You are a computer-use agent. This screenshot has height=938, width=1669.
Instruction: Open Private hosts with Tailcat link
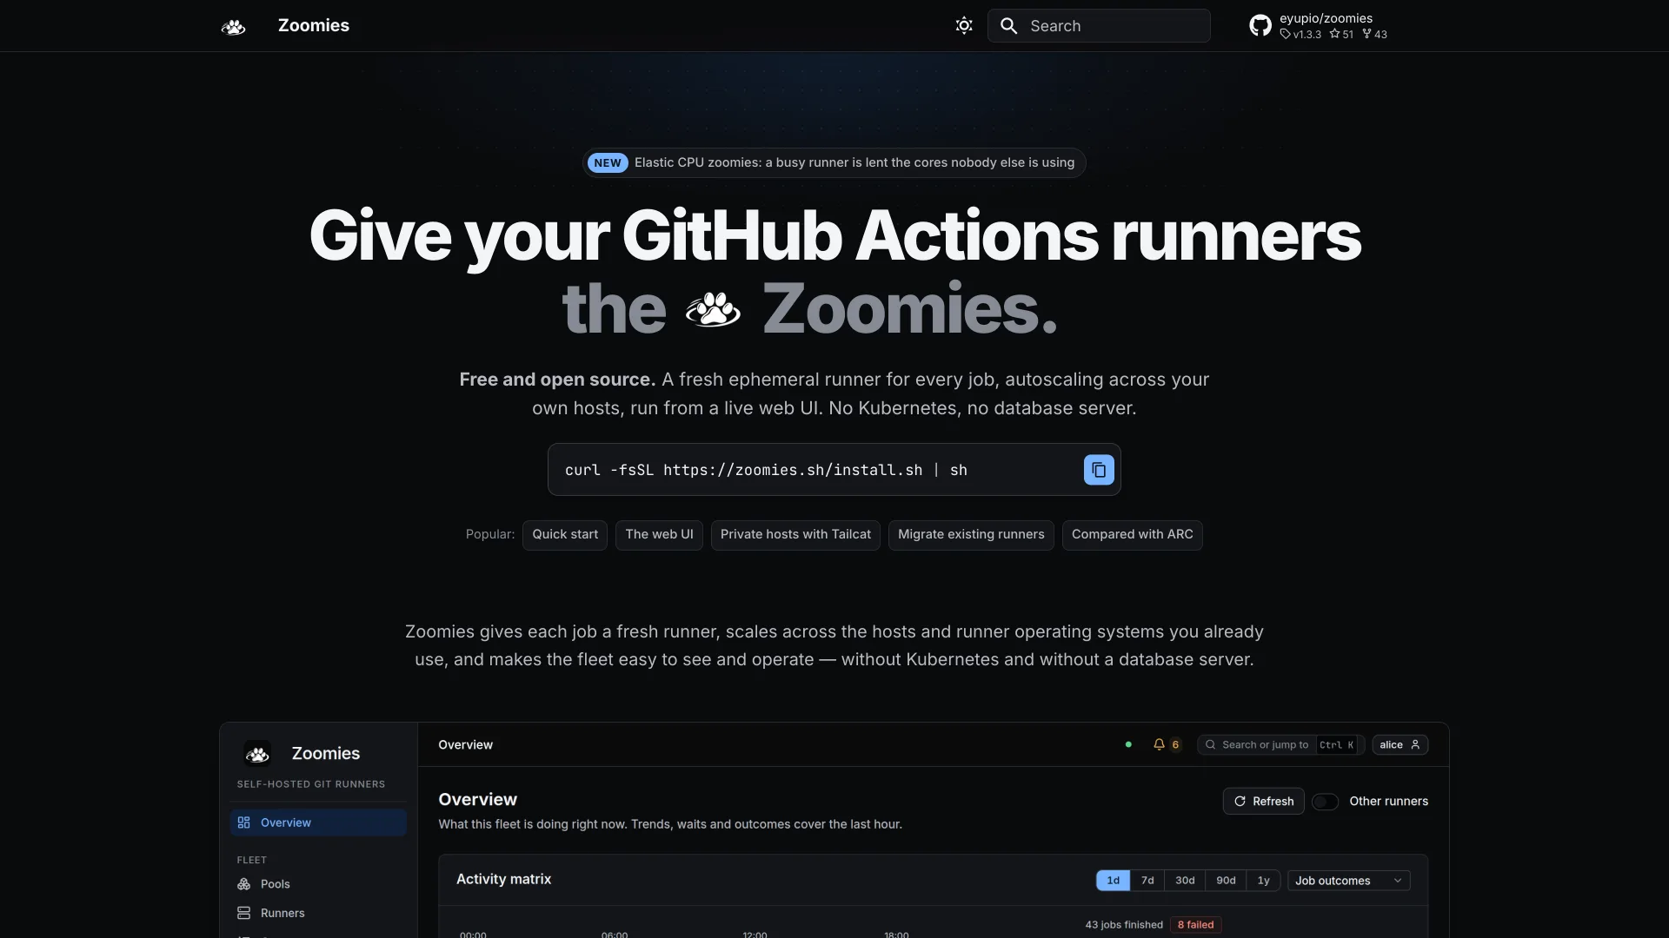click(x=795, y=535)
